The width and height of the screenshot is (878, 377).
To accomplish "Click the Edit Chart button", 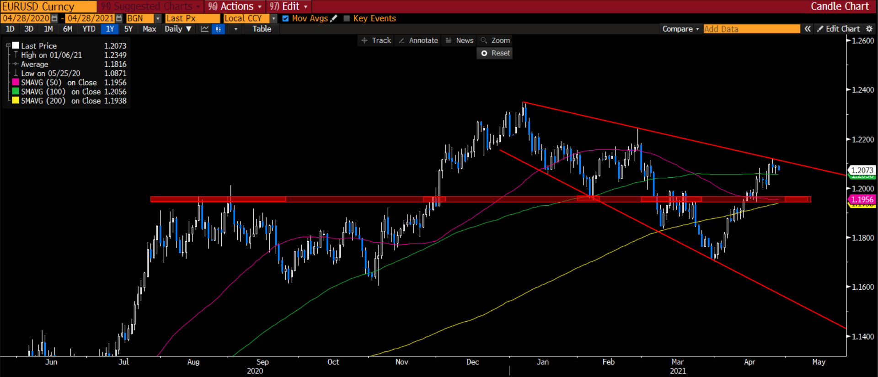I will 838,29.
